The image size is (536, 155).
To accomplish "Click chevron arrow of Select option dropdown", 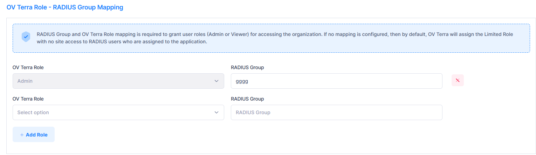I will pos(216,112).
